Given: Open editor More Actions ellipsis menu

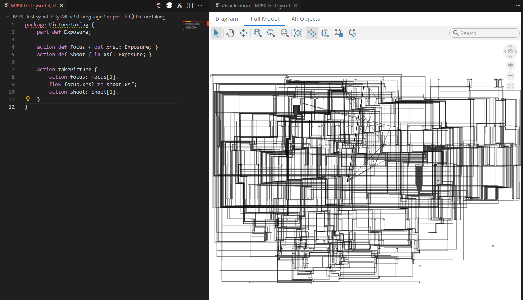Looking at the screenshot, I should pyautogui.click(x=200, y=6).
